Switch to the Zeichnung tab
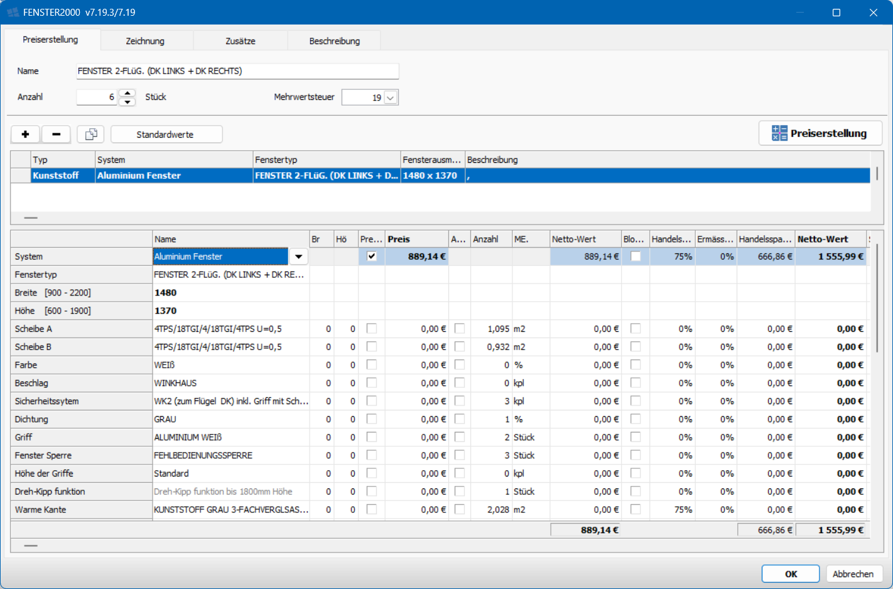The height and width of the screenshot is (589, 893). (x=145, y=41)
